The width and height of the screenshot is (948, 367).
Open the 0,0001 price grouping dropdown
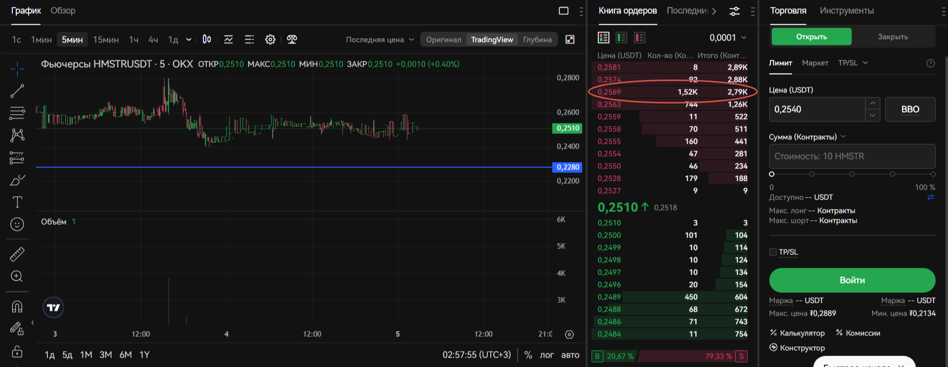pyautogui.click(x=728, y=38)
